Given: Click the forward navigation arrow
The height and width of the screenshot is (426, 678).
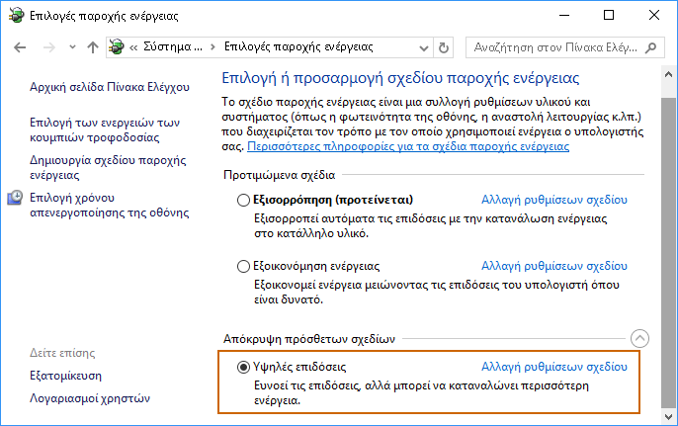Looking at the screenshot, I should (48, 47).
